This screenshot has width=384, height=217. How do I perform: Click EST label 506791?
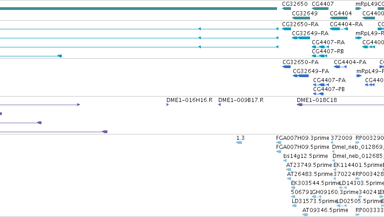tap(301, 193)
